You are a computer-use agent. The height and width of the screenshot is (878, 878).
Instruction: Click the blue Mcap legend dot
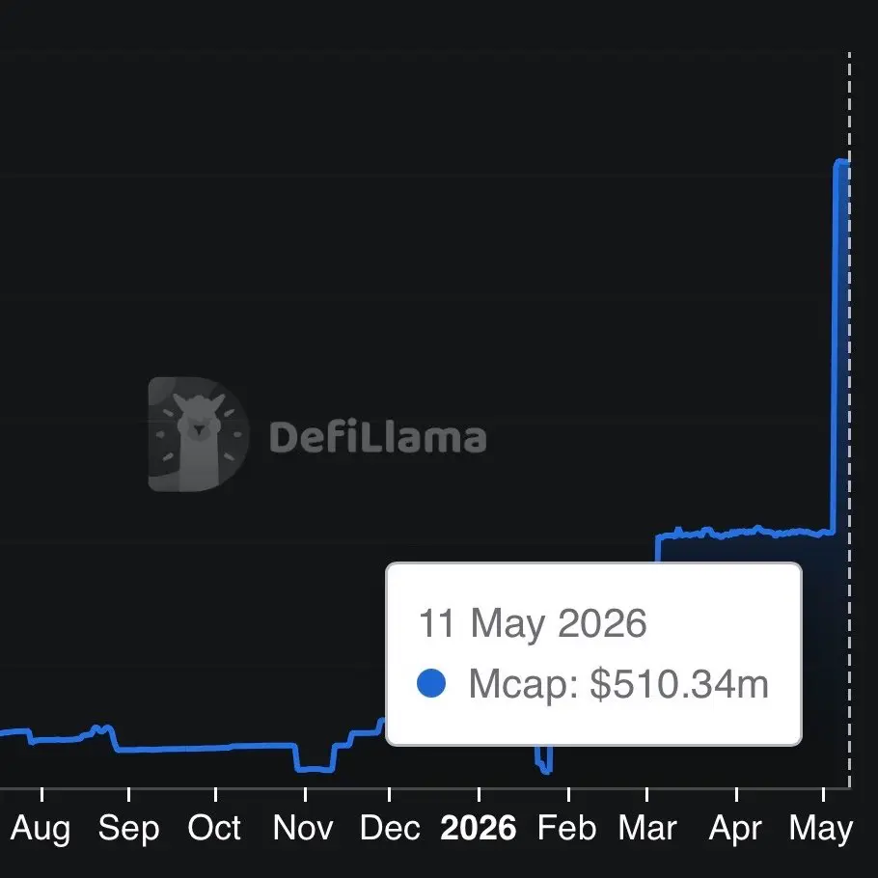tap(431, 683)
